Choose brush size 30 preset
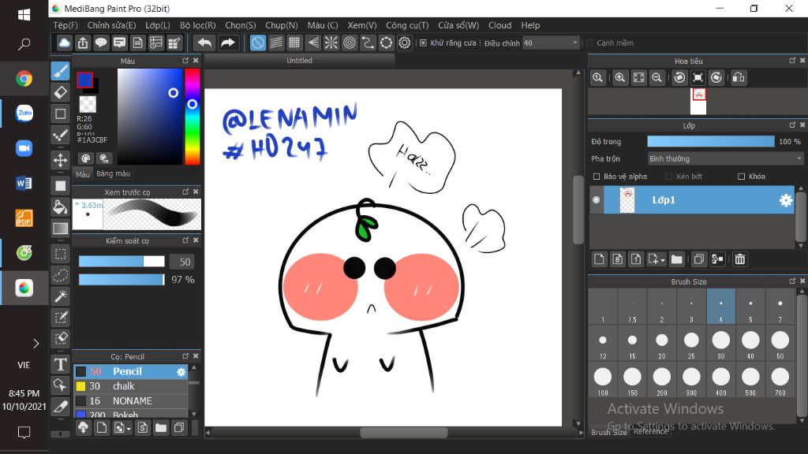Viewport: 808px width, 454px height. point(721,344)
